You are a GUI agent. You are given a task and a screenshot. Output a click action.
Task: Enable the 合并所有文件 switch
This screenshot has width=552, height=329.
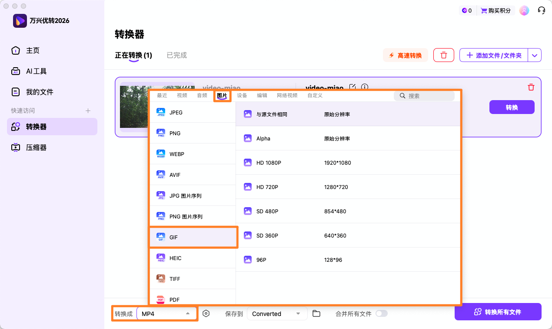[x=382, y=313]
